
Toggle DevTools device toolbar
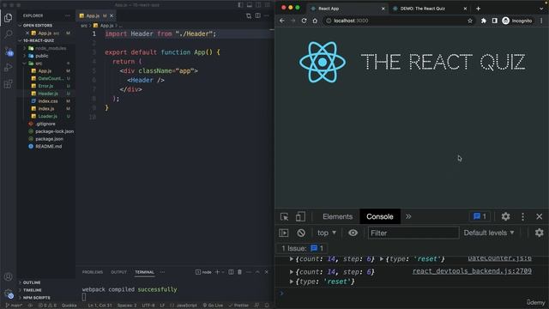click(300, 216)
